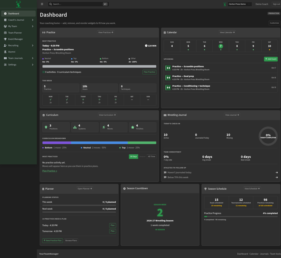Click the clipboard icon in Planner header
The height and width of the screenshot is (258, 281).
(x=43, y=189)
